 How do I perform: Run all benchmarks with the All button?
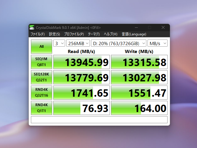[x=42, y=47]
